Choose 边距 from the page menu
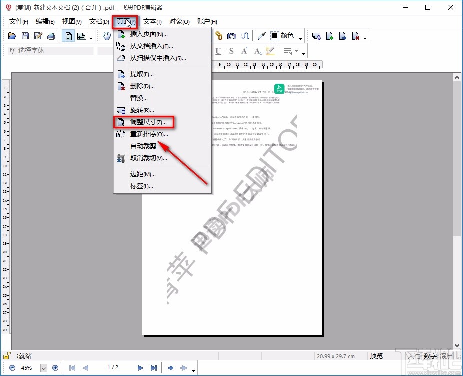Image resolution: width=463 pixels, height=376 pixels. coord(162,174)
